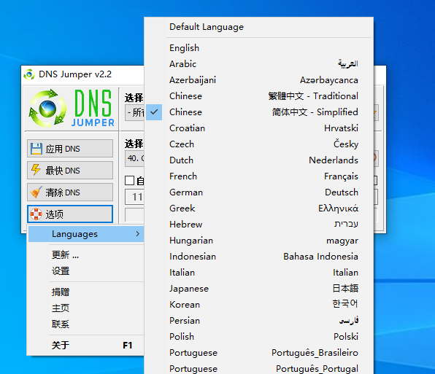Click the DNS Jumper globe logo
The image size is (435, 374).
click(x=47, y=109)
